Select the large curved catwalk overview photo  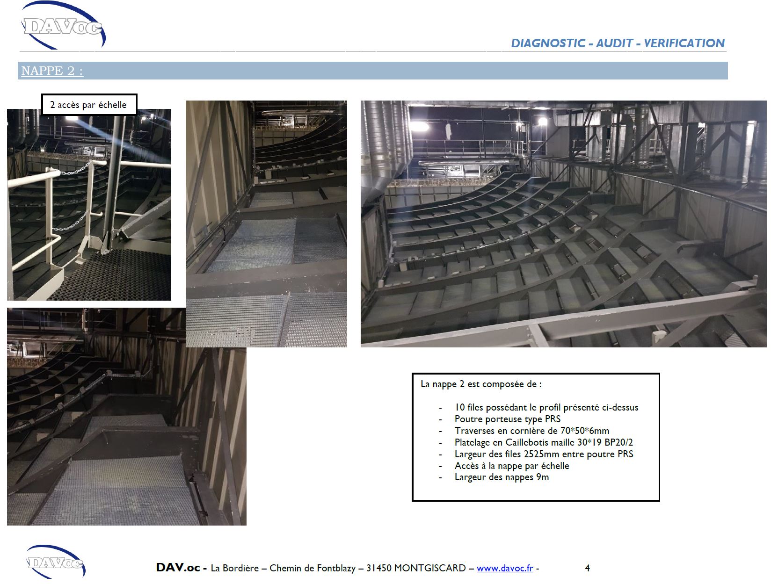pyautogui.click(x=563, y=224)
